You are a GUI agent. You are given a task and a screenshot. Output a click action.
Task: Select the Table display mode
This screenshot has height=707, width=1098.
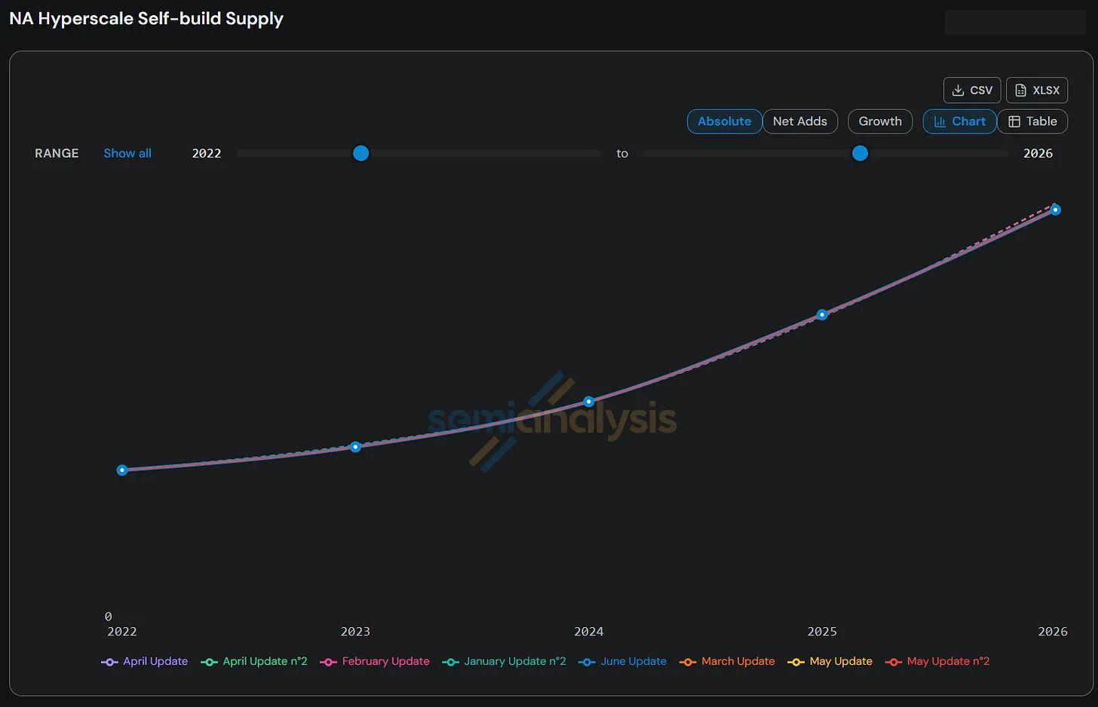click(1032, 121)
